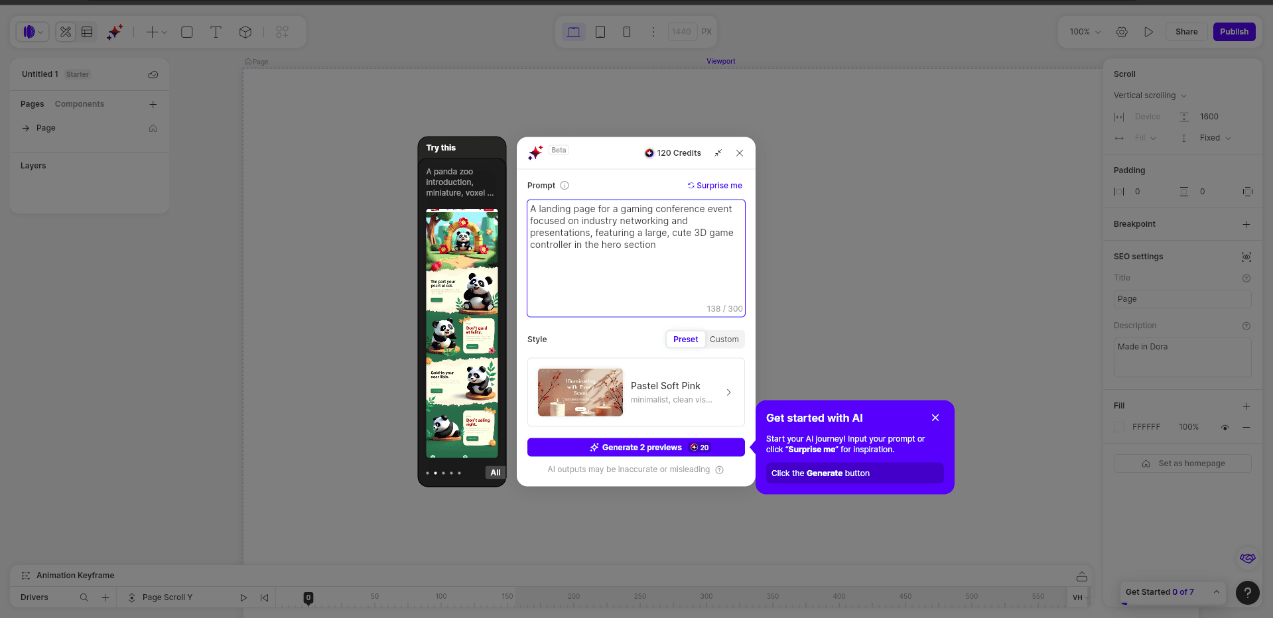Switch to the Components tab
Screen dimensions: 1273x618
[x=80, y=104]
